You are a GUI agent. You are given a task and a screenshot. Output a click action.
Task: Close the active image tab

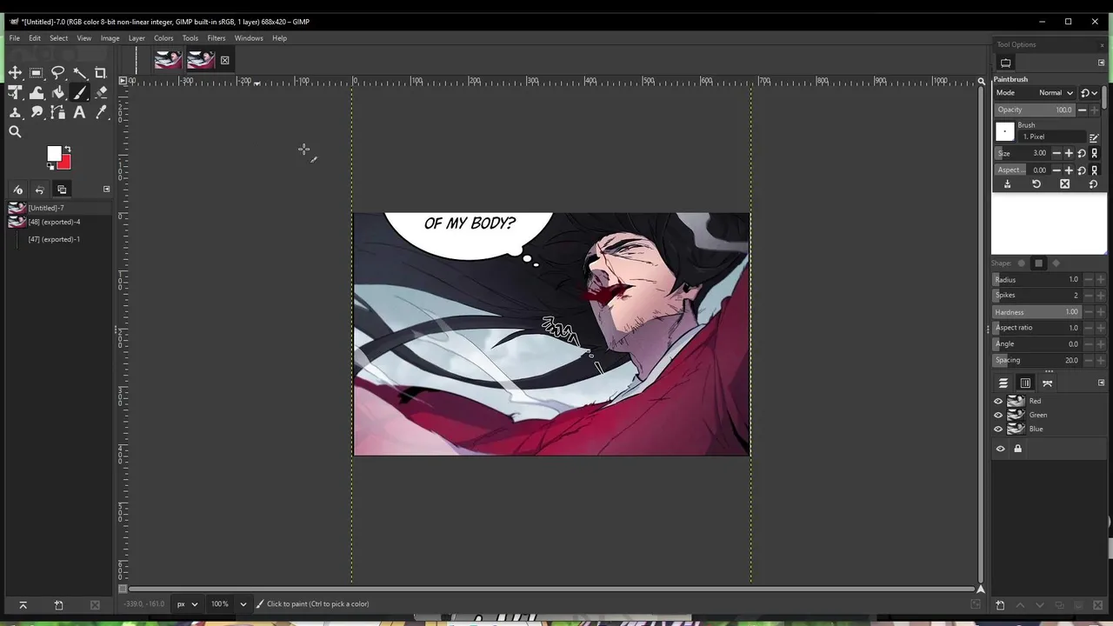pos(224,60)
